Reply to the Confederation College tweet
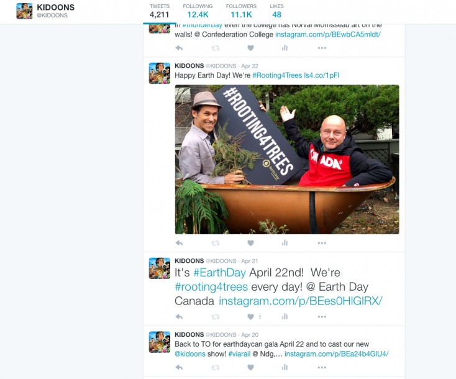 click(179, 48)
